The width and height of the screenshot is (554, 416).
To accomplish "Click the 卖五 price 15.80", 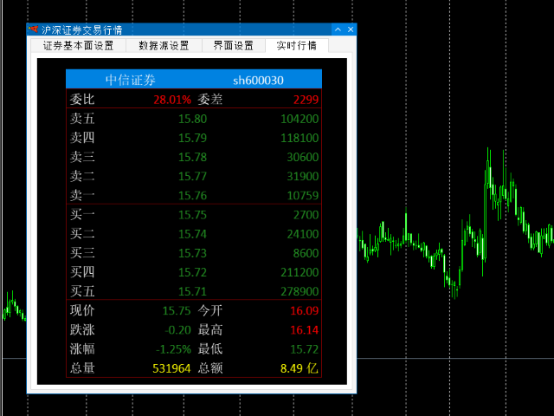I will click(192, 119).
